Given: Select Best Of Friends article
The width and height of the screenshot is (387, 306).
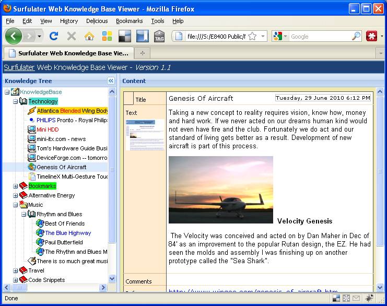Looking at the screenshot, I should tap(65, 223).
